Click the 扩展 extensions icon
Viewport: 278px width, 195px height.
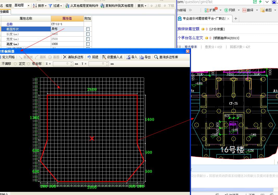(x=207, y=10)
